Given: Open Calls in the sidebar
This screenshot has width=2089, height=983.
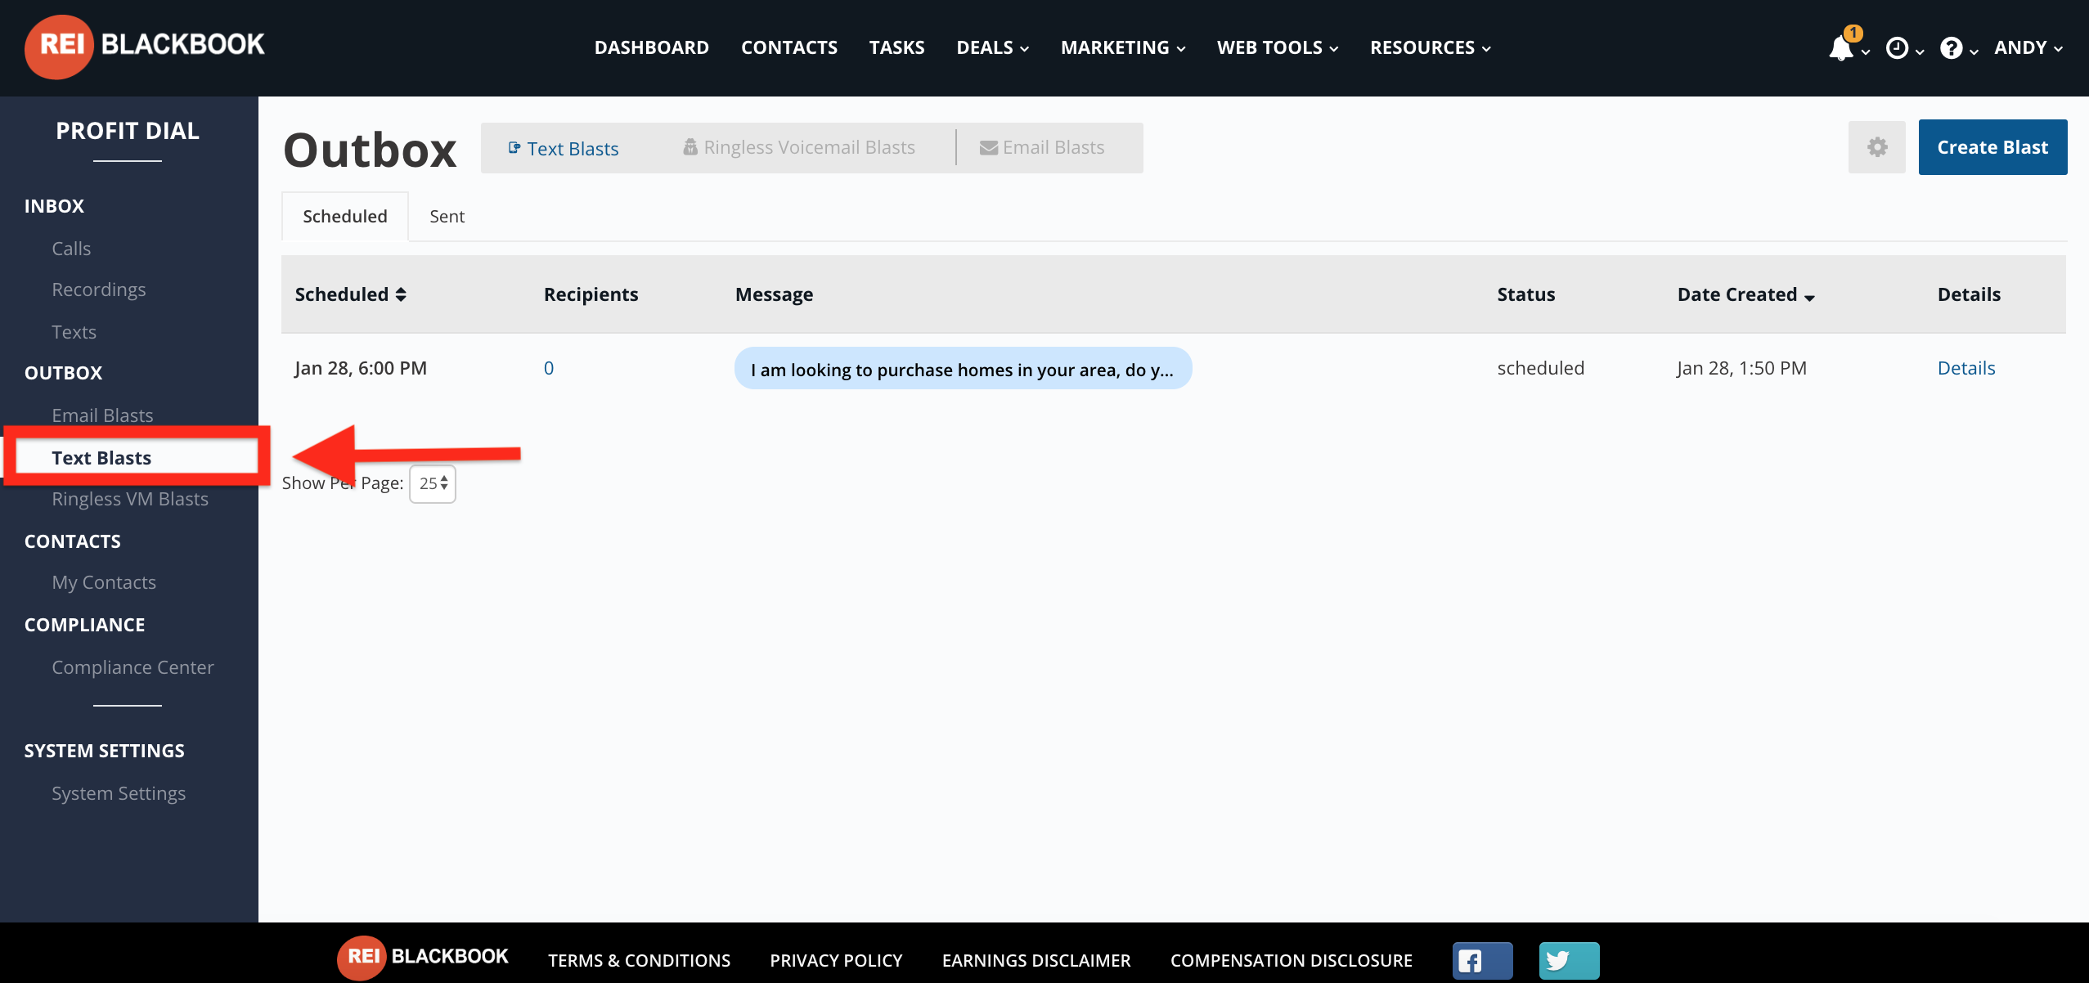Looking at the screenshot, I should coord(71,249).
